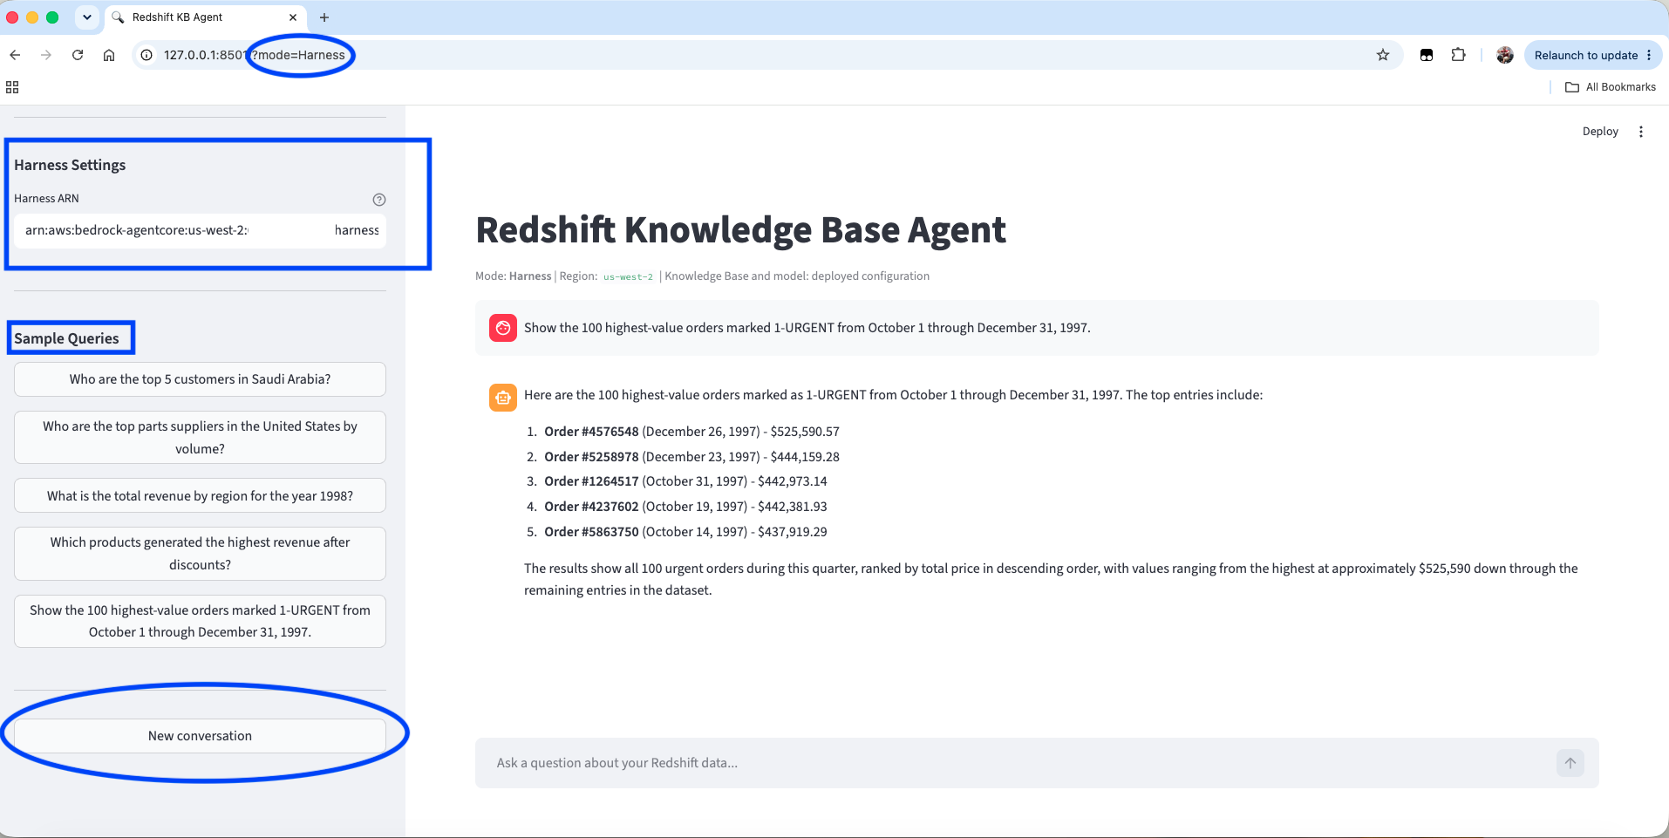This screenshot has height=838, width=1669.
Task: Open All Bookmarks folder
Action: tap(1611, 87)
